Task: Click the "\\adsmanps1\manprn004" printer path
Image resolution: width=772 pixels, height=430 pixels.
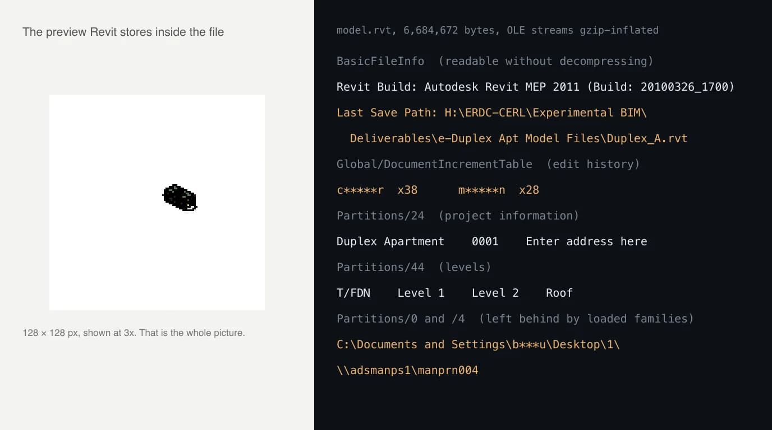Action: tap(407, 370)
